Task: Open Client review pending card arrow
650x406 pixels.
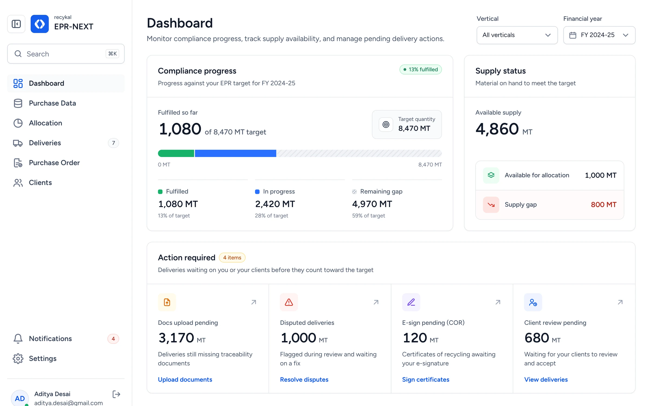Action: coord(620,302)
